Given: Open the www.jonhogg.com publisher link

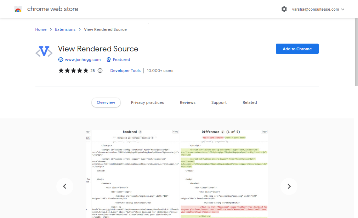Looking at the screenshot, I should click(83, 60).
